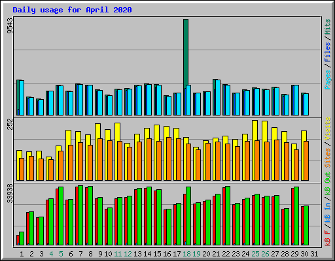Click day 28 on the x-axis
This screenshot has height=261, width=335.
click(x=285, y=254)
